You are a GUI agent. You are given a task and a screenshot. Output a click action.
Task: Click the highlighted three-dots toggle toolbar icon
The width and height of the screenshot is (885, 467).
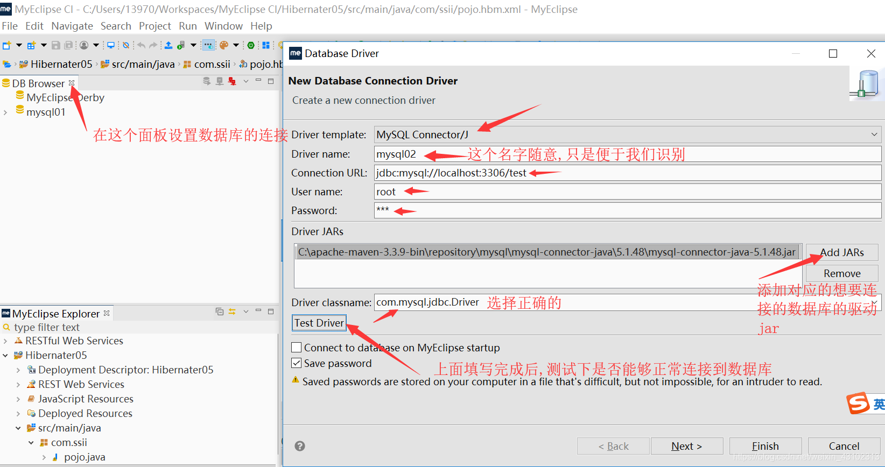click(208, 46)
